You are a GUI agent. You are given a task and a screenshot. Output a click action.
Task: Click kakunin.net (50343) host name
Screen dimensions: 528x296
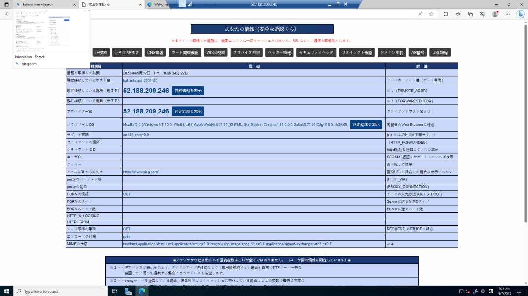(140, 80)
